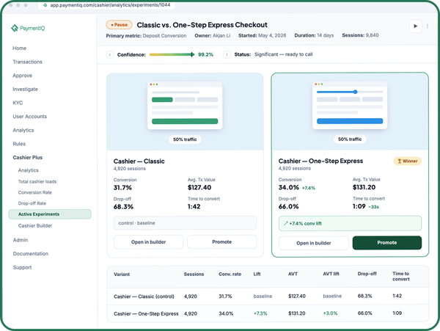Screen dimensions: 440x331
Task: Click the play button in header
Action: coord(415,26)
